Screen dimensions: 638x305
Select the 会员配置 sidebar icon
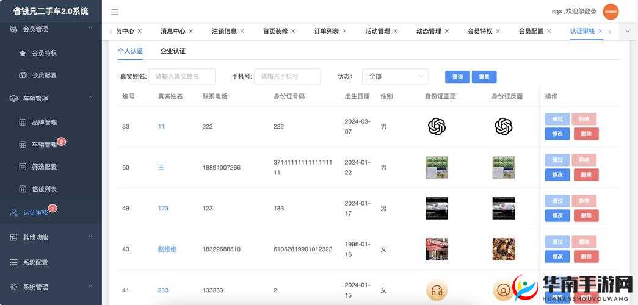point(23,75)
